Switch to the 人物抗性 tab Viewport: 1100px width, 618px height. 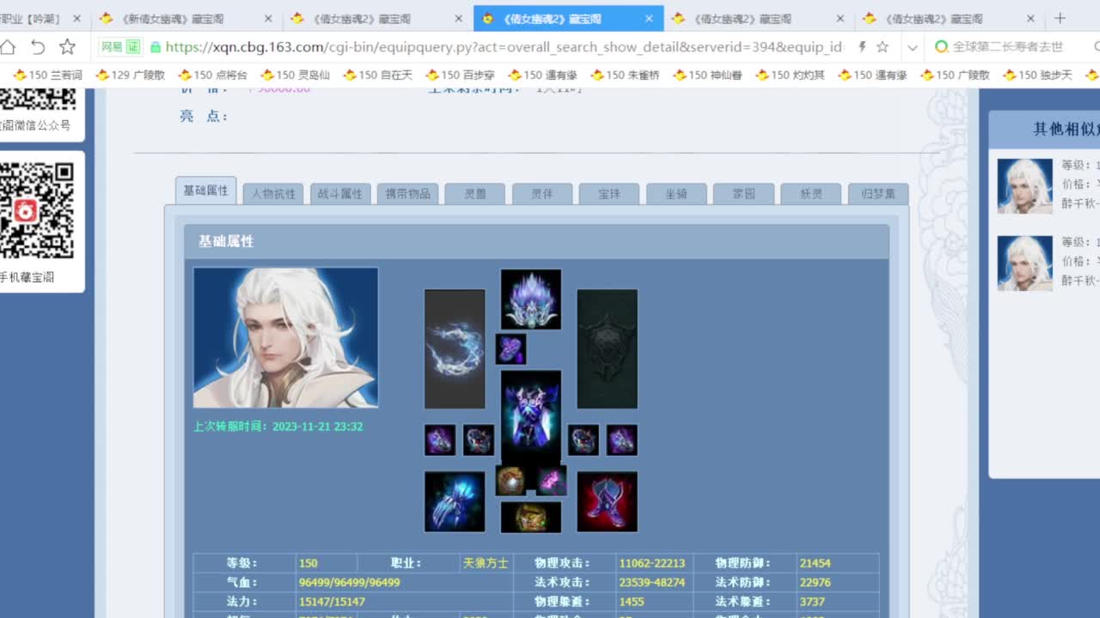[272, 193]
